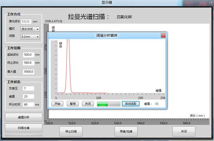Click the 最大值 field showing 5000.0
This screenshot has width=214, height=141.
coord(28,72)
